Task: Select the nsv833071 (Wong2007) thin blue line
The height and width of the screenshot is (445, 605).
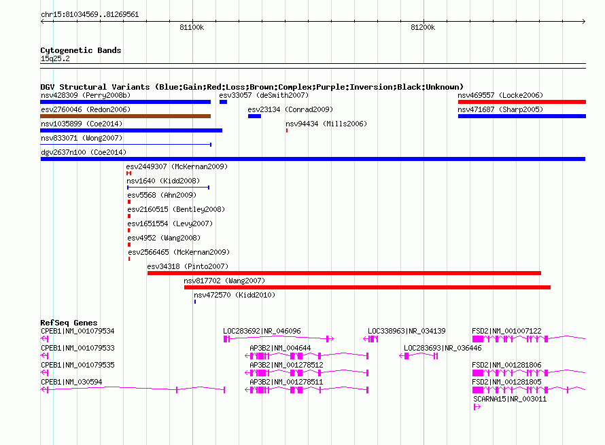Action: (x=126, y=145)
